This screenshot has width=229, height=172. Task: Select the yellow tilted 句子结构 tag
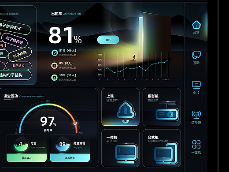click(20, 54)
